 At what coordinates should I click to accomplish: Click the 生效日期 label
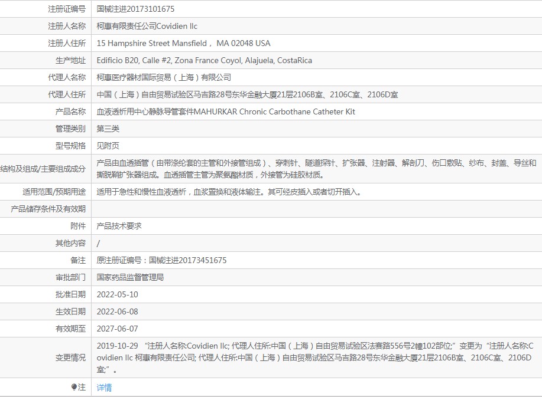70,312
